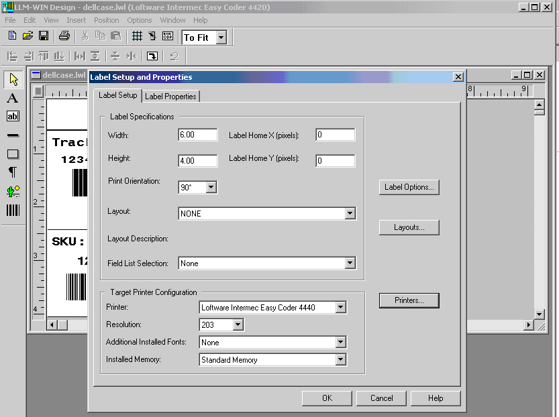Activate the paragraph tool in the toolbox
This screenshot has height=417, width=559.
click(13, 172)
